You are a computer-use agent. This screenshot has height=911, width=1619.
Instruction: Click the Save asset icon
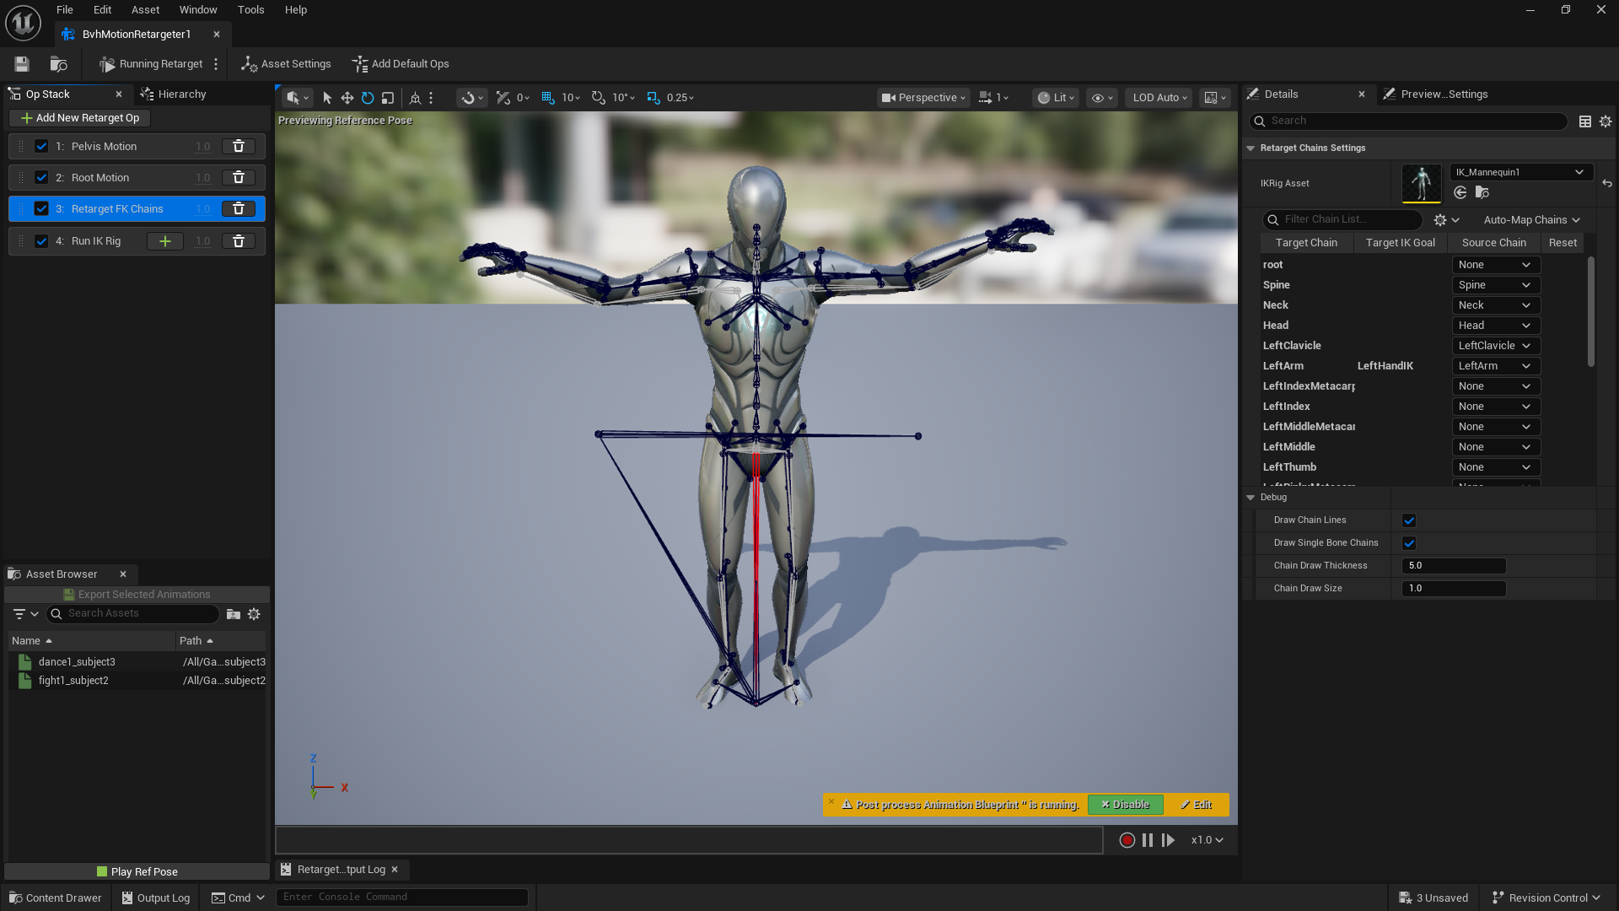22,64
